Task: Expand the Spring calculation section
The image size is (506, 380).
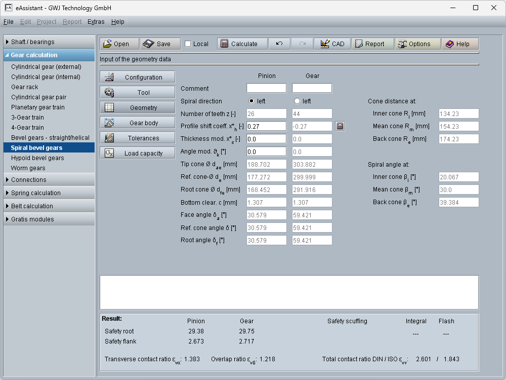Action: [x=49, y=193]
